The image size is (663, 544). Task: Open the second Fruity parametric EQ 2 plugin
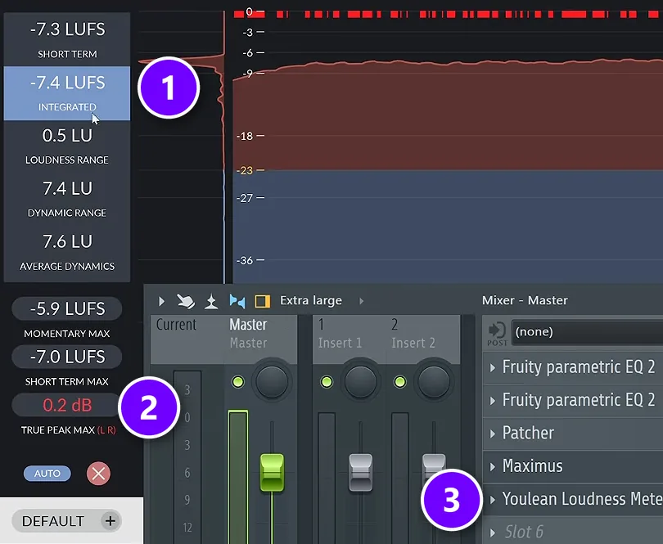[579, 400]
